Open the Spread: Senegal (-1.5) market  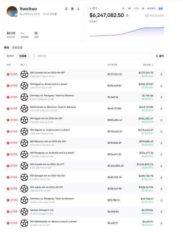pos(42,210)
